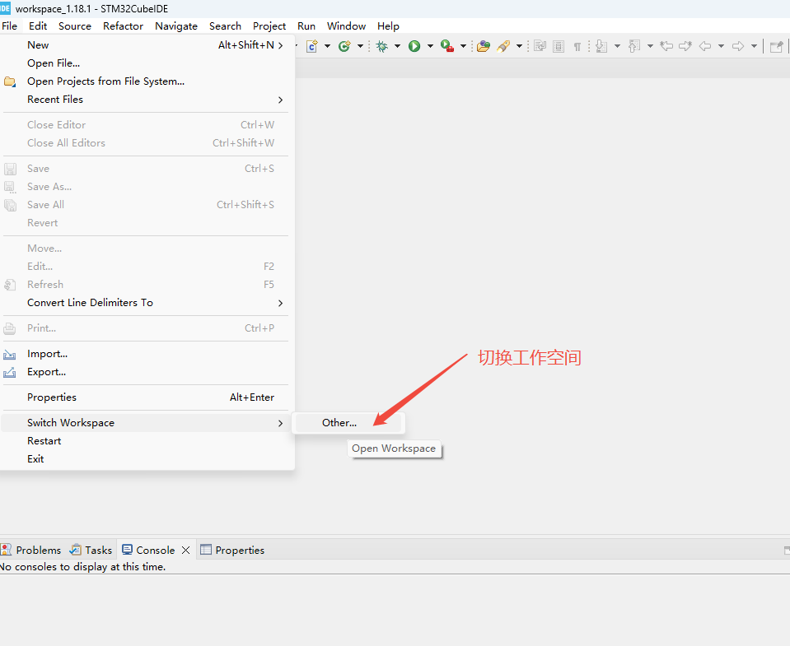
Task: Switch to the Problems tab
Action: 31,550
